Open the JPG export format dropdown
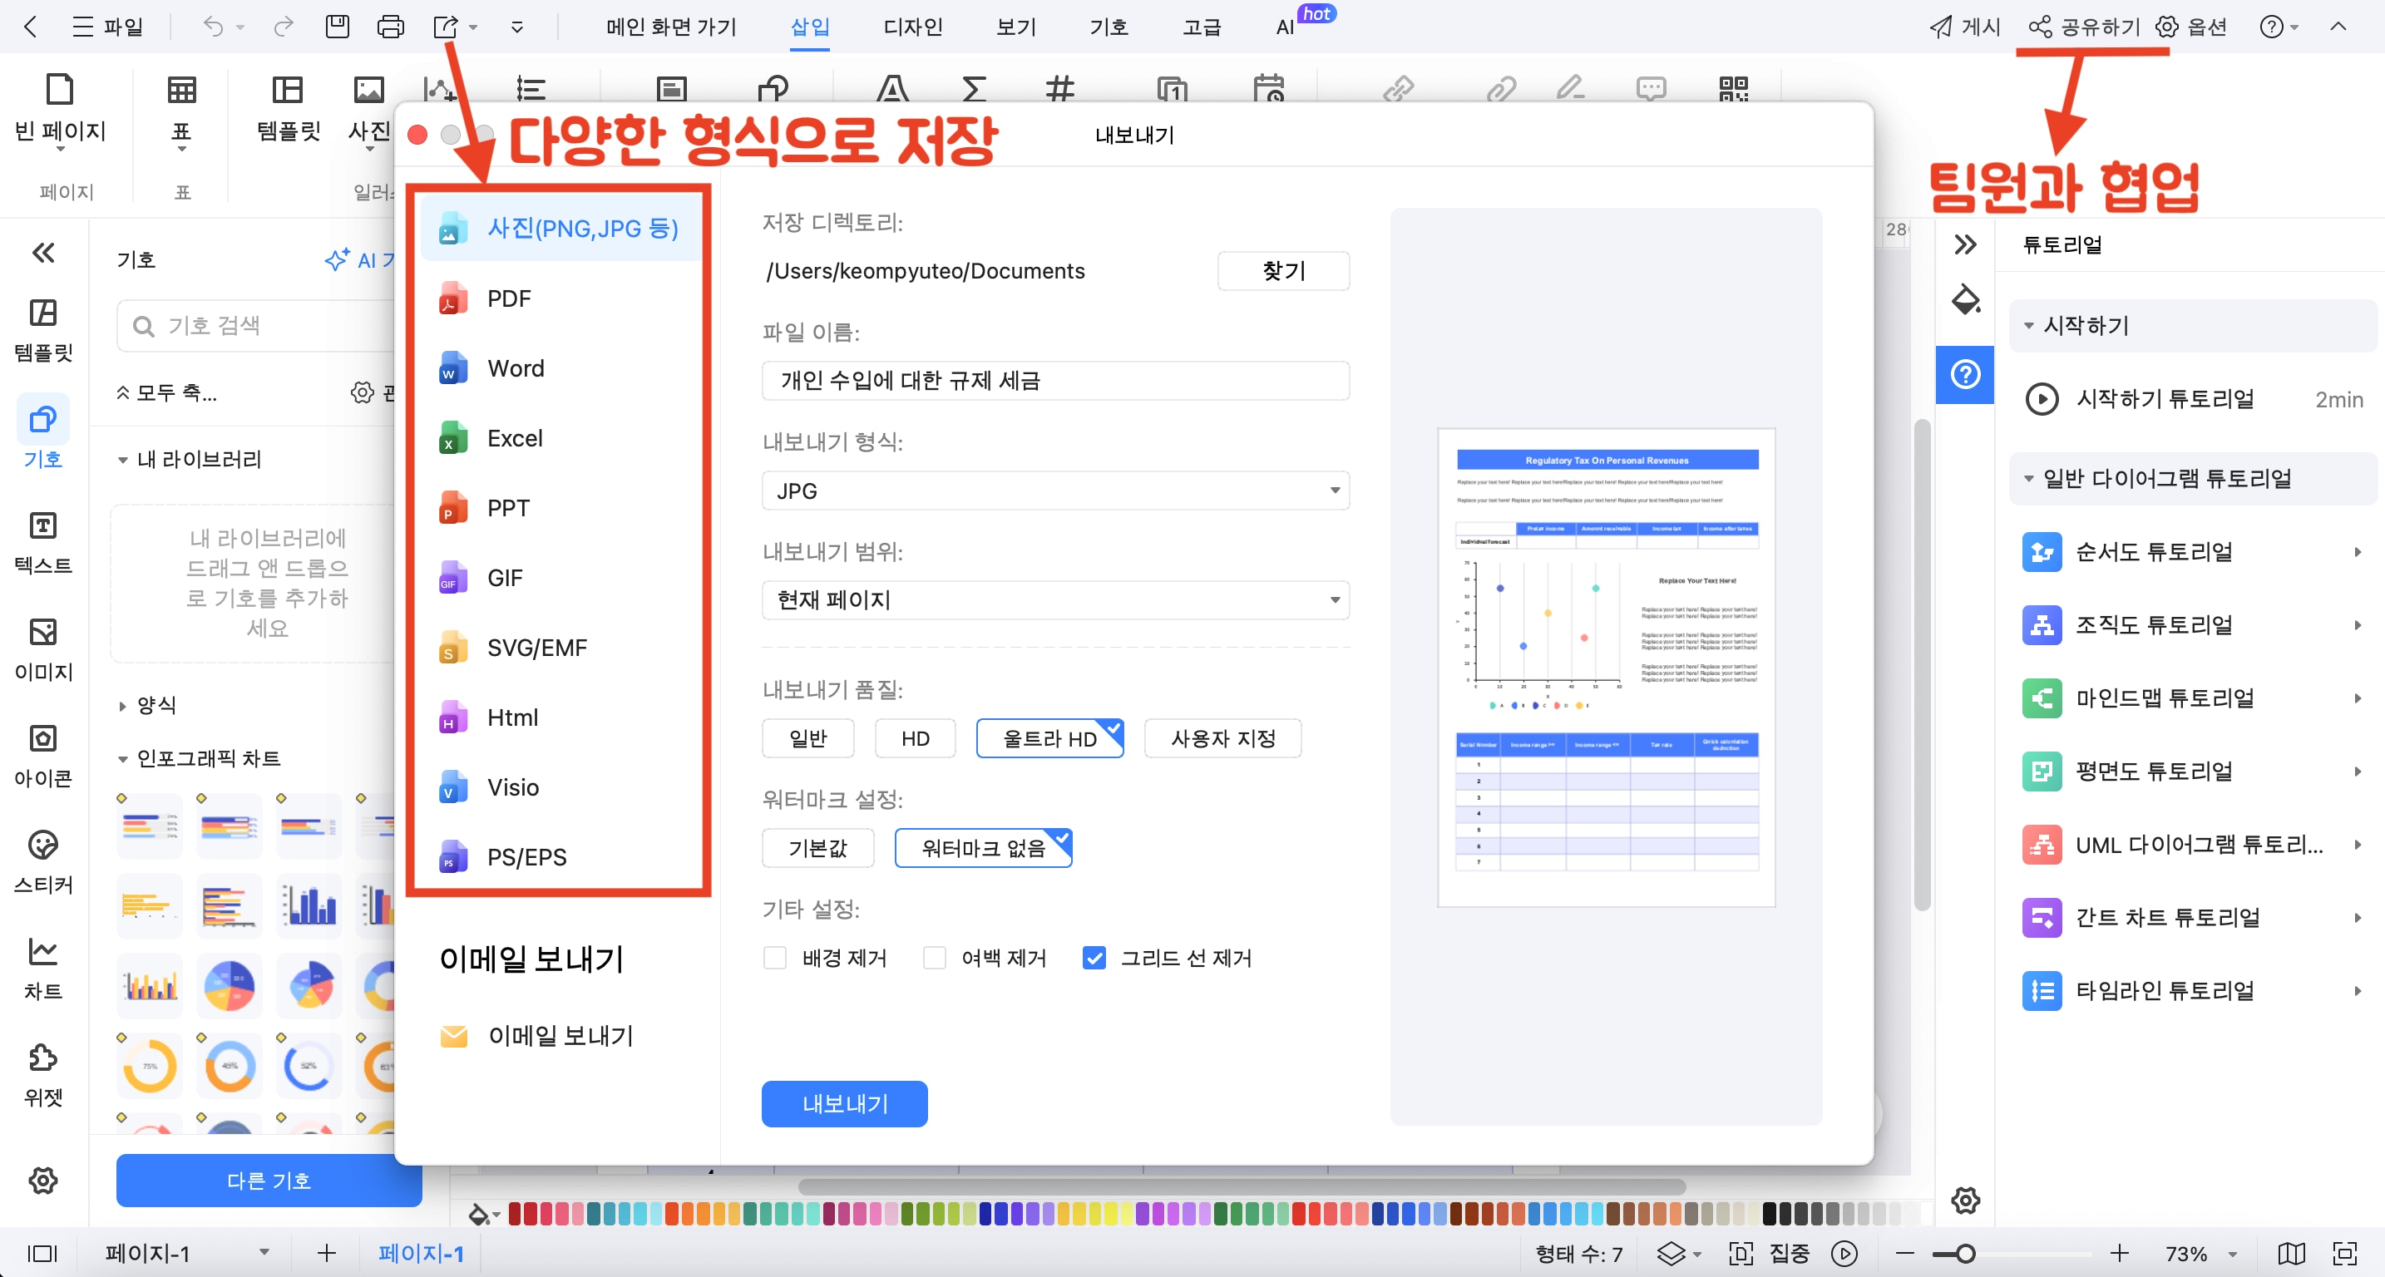 tap(1054, 491)
